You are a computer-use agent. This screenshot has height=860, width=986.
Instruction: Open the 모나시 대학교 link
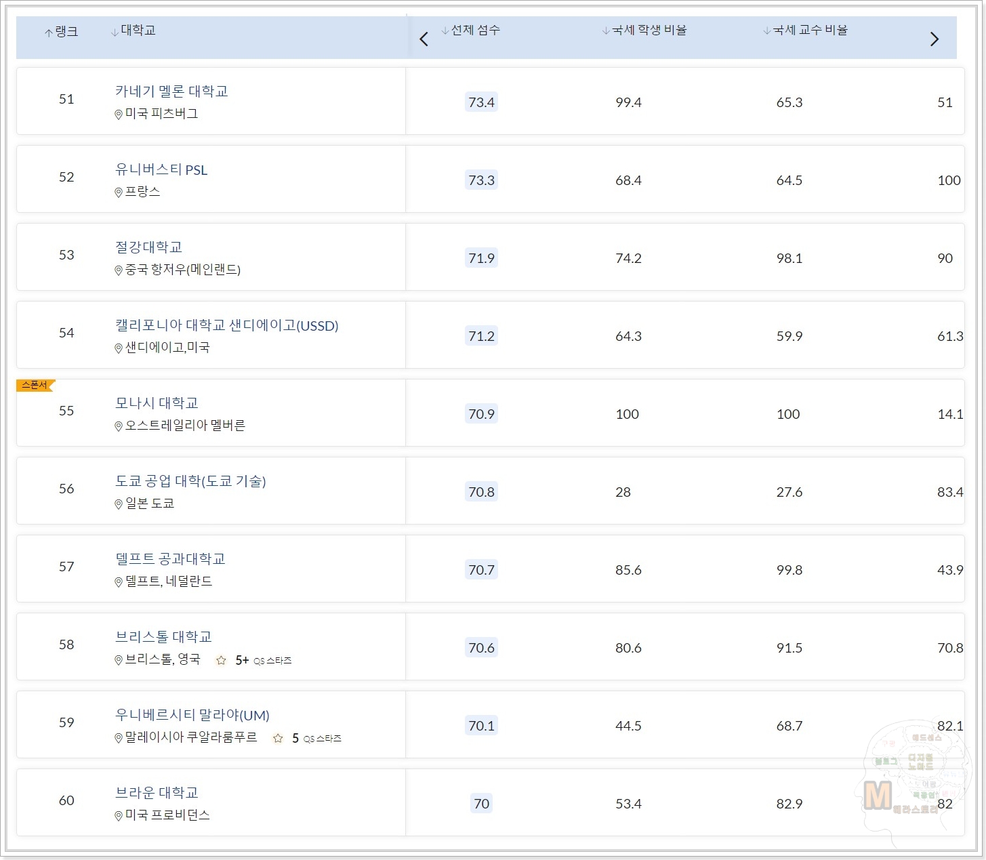pyautogui.click(x=157, y=403)
